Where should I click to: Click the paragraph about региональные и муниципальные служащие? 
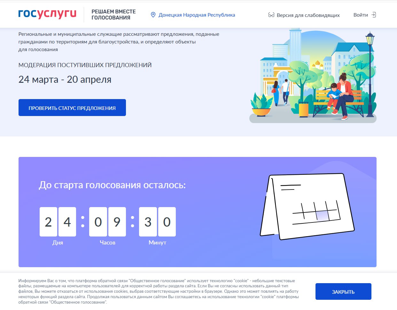[119, 42]
